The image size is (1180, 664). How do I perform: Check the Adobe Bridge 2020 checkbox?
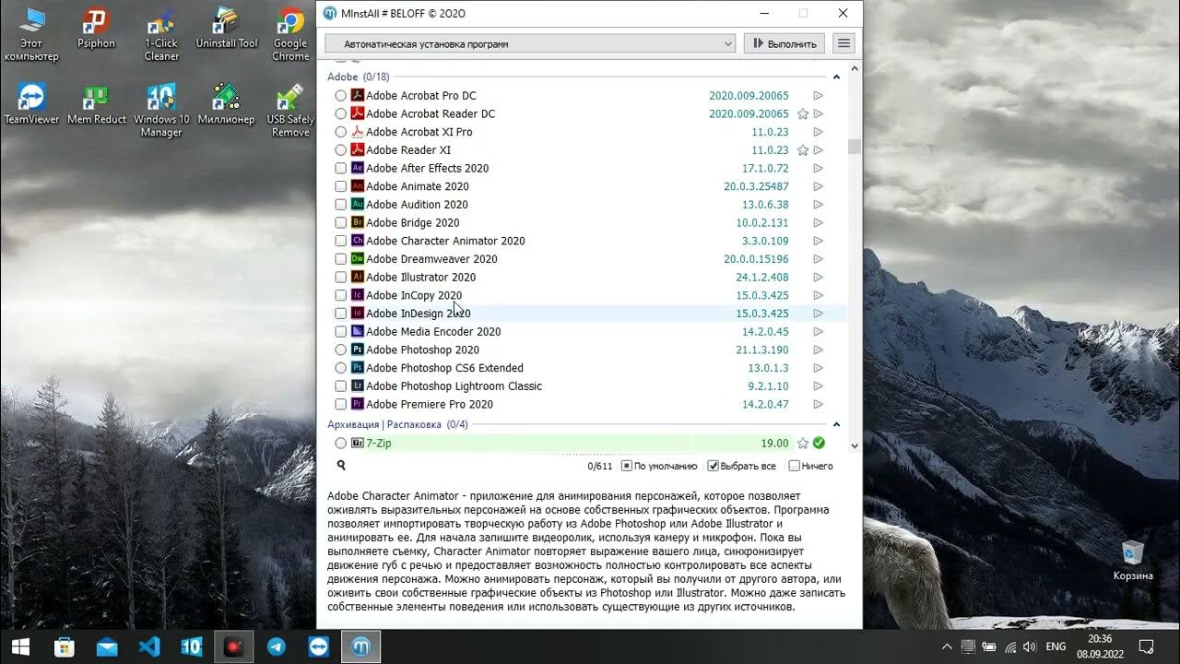click(x=341, y=222)
